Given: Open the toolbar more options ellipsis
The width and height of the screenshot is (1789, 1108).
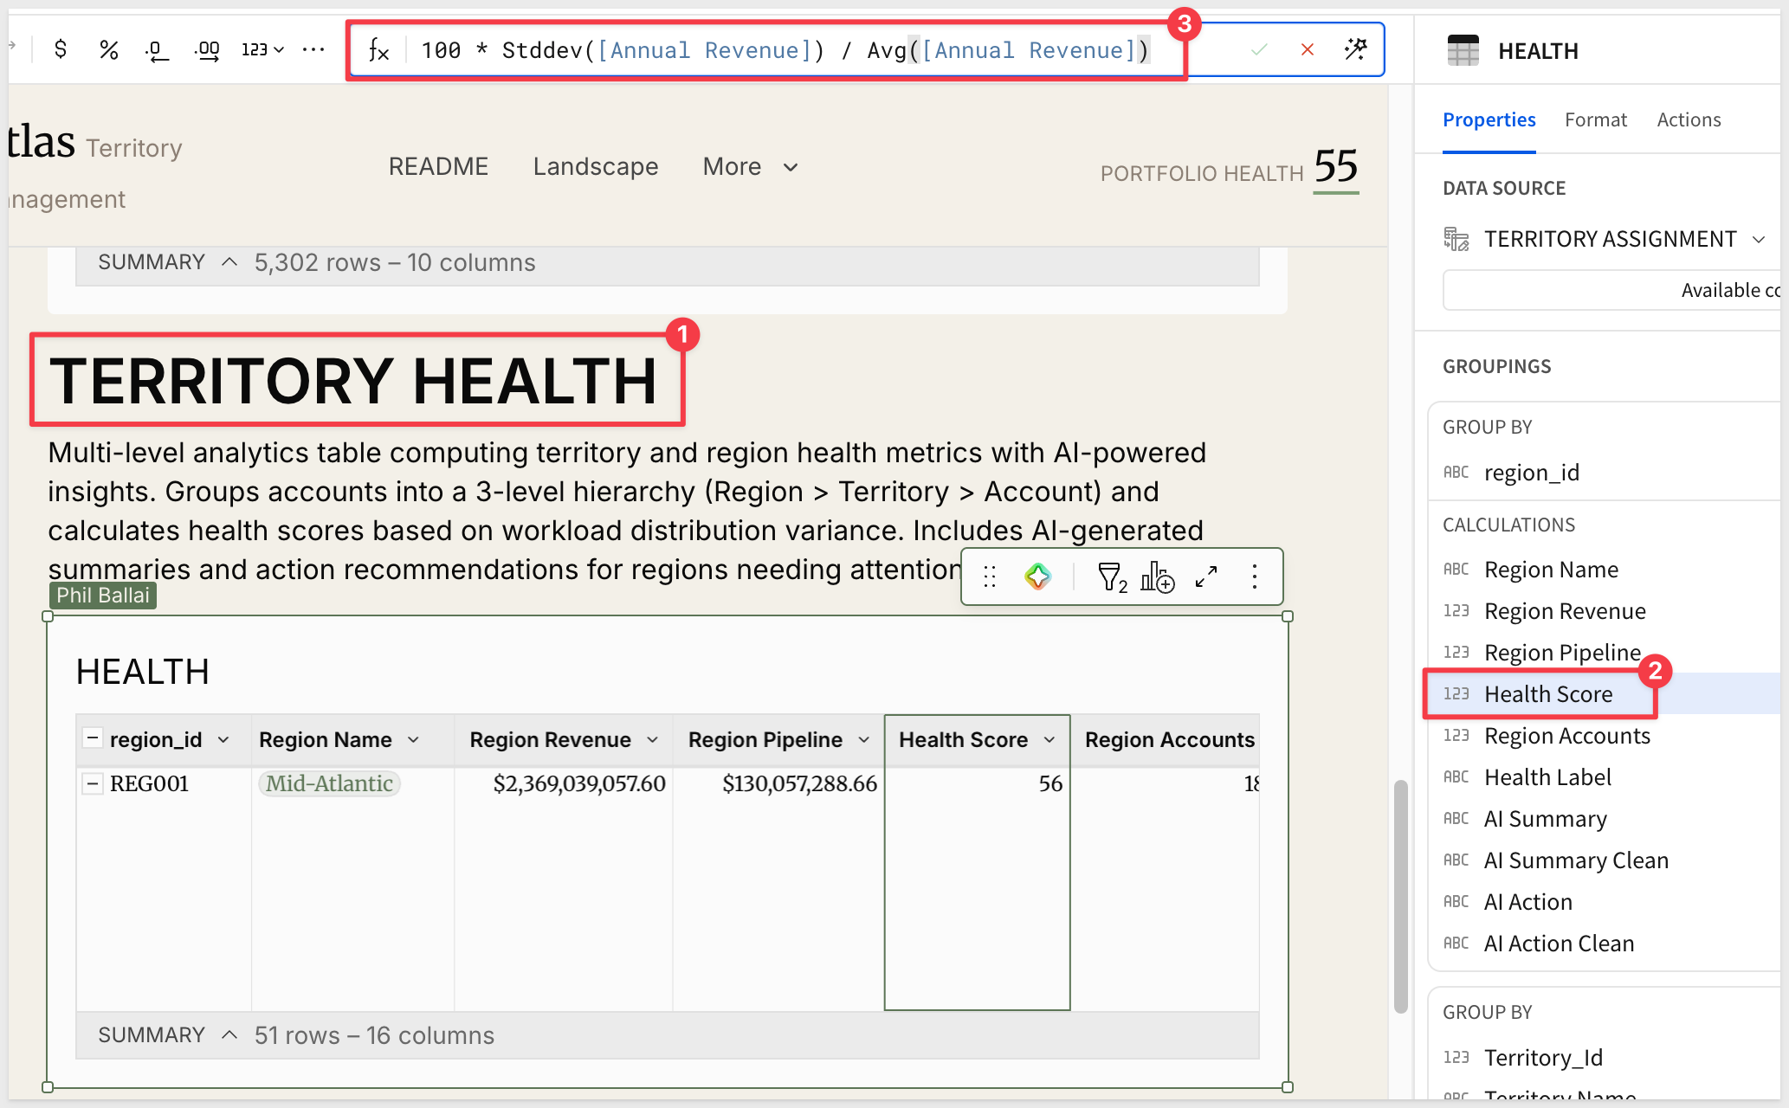Looking at the screenshot, I should (x=313, y=49).
